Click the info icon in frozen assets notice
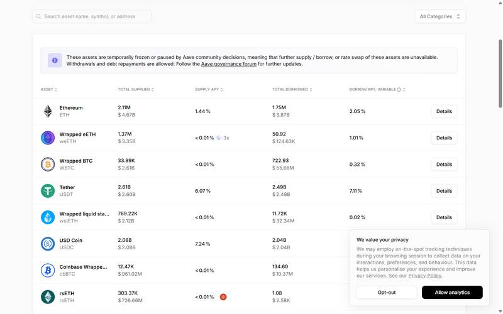This screenshot has width=503, height=314. [55, 60]
